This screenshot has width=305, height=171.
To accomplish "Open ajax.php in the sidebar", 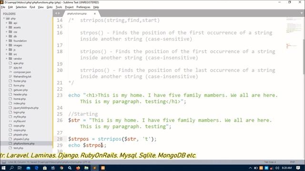I will tap(18, 63).
